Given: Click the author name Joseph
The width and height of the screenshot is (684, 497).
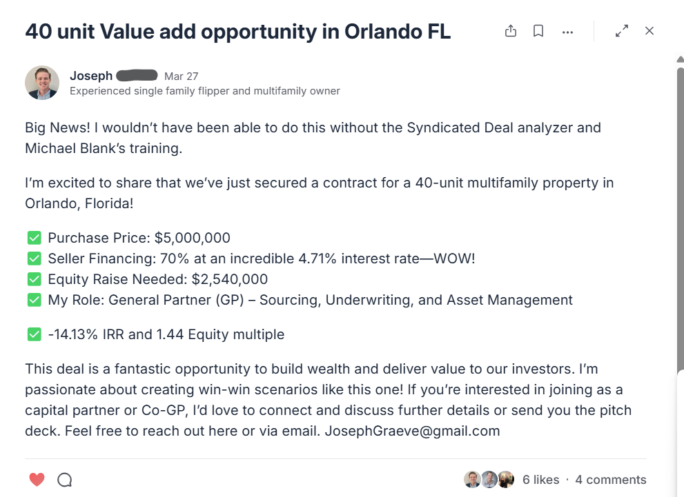Looking at the screenshot, I should [x=90, y=76].
